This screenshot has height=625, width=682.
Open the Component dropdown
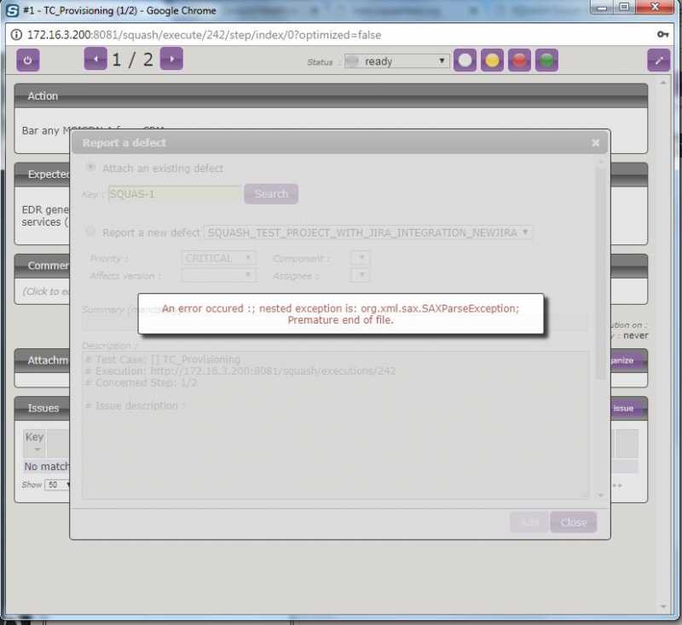360,258
